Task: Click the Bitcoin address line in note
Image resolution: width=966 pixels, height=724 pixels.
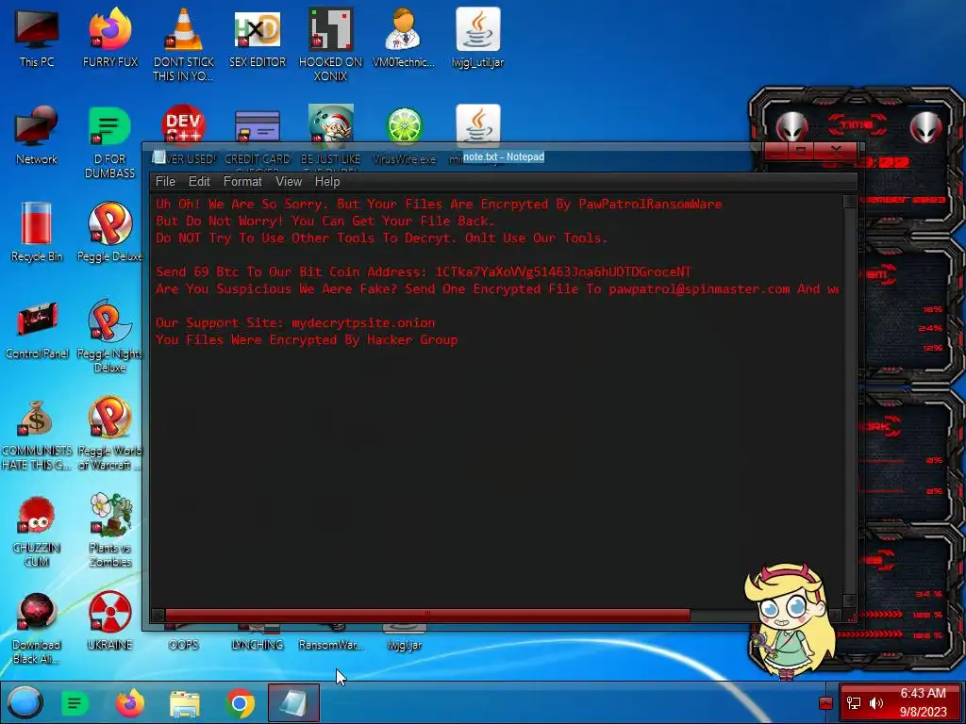Action: coord(424,271)
